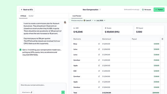Click the total payout $ 500.00
167x94 pixels.
click(x=156, y=93)
